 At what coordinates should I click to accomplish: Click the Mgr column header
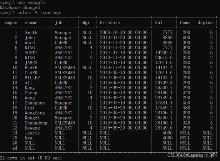[x=86, y=23]
